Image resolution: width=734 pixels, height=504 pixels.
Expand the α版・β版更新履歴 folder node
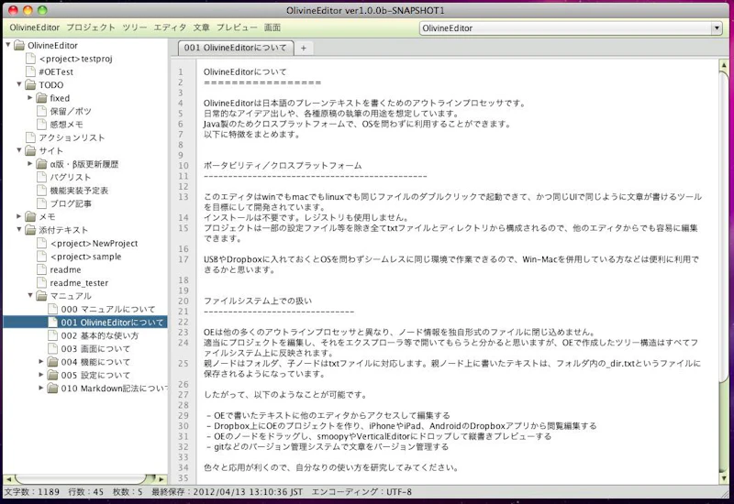tap(29, 164)
